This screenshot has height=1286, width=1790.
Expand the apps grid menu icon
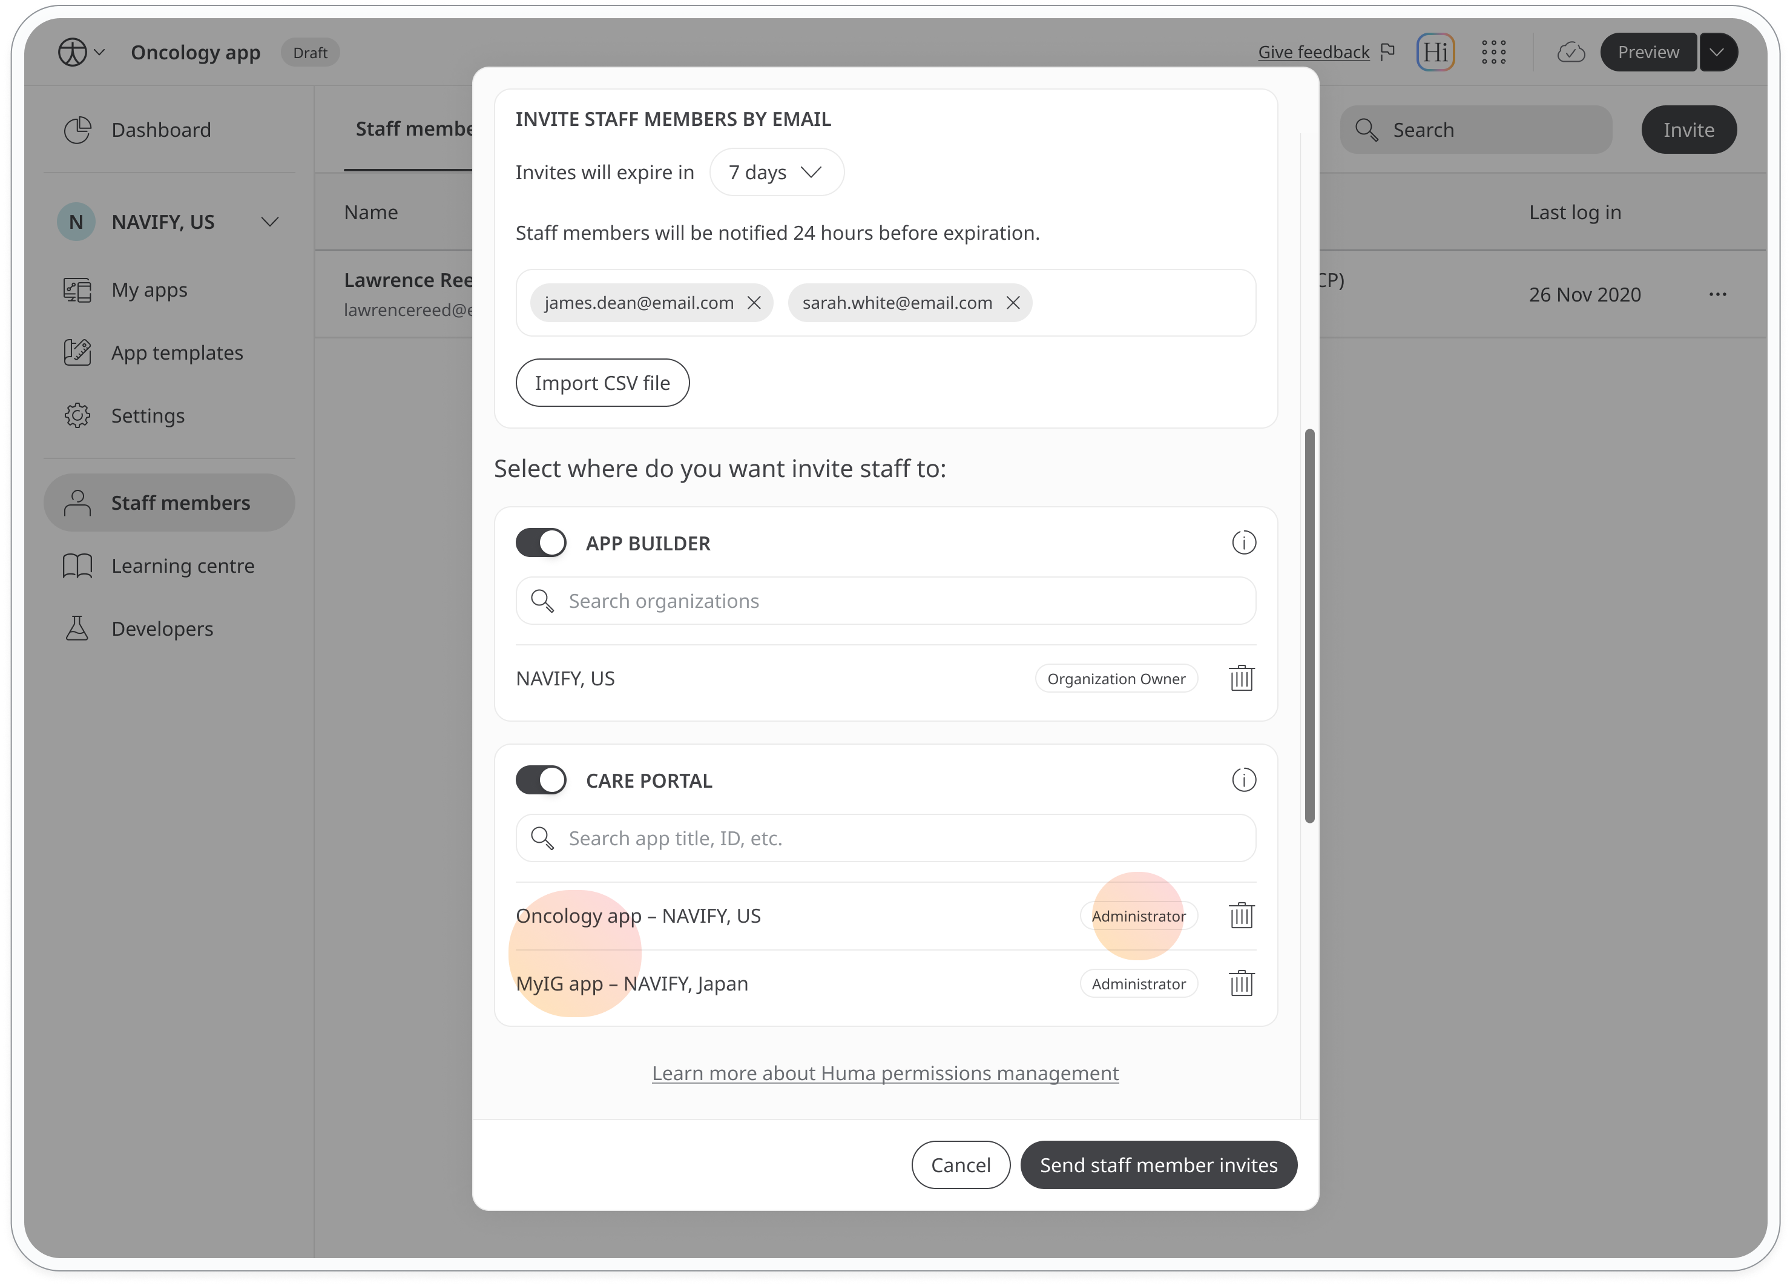pyautogui.click(x=1494, y=51)
